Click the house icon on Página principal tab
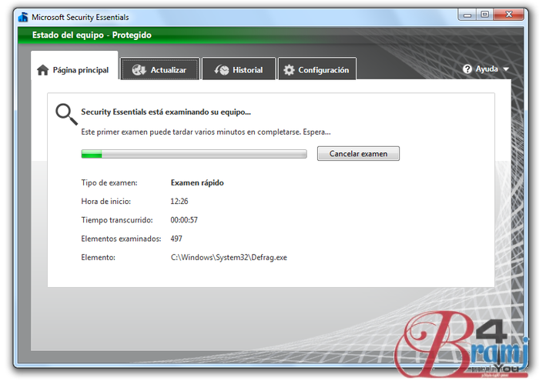Screen dimensions: 539x381 [x=42, y=70]
